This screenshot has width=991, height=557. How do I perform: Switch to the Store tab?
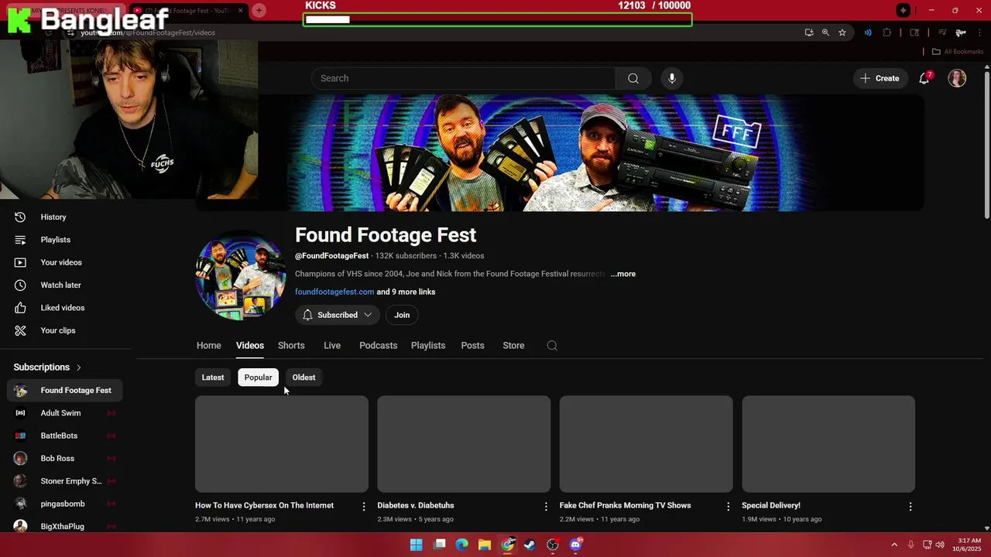513,346
